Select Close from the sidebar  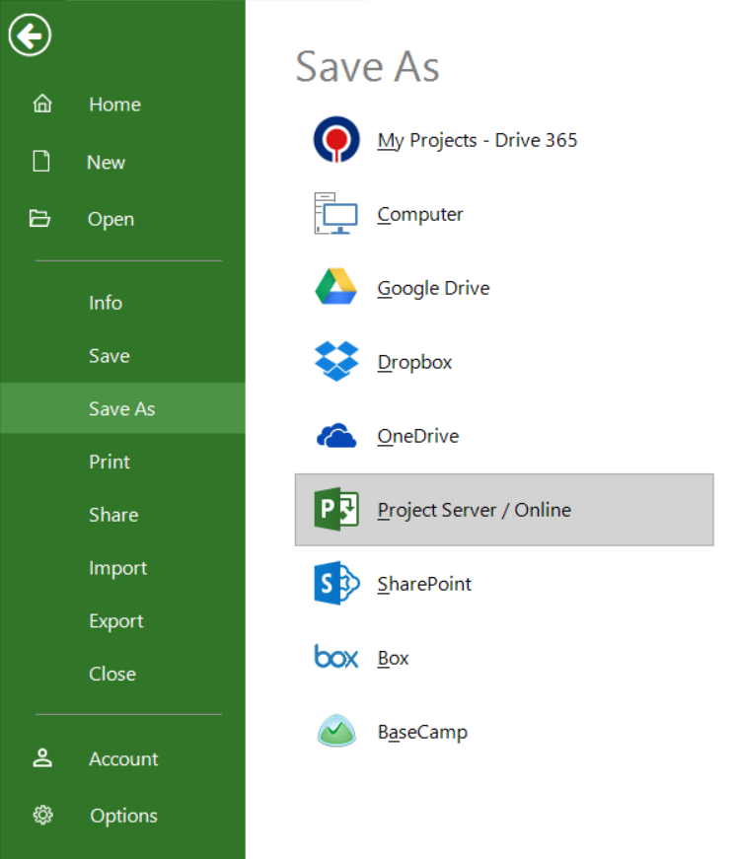111,674
